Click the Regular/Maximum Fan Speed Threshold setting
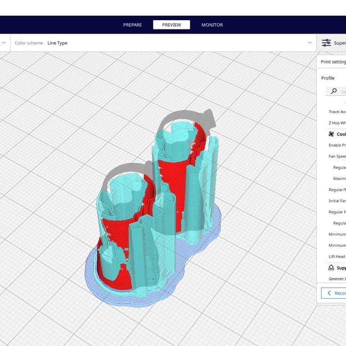 (x=337, y=189)
